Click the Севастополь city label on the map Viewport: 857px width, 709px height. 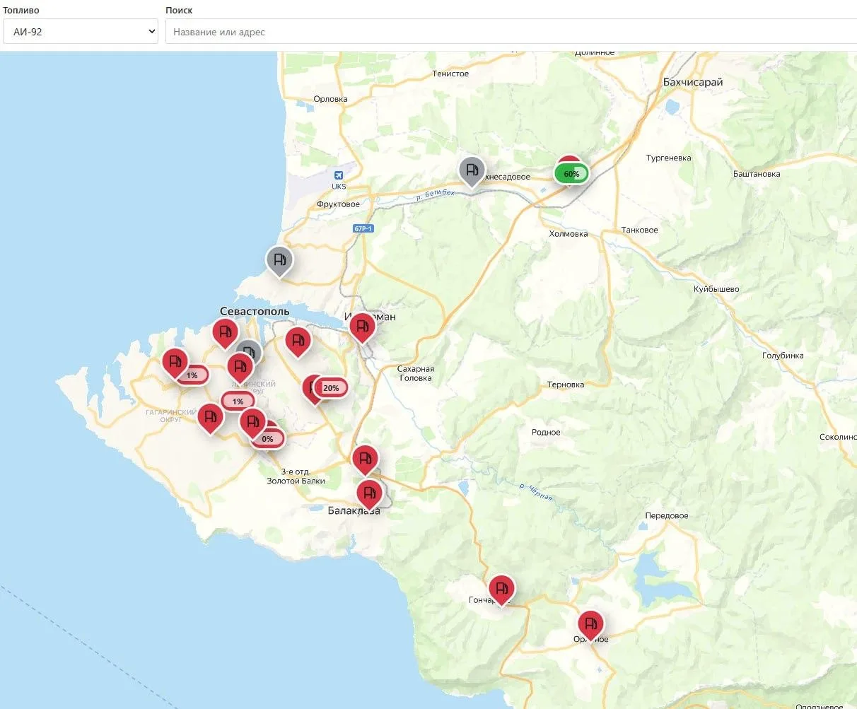[x=255, y=311]
